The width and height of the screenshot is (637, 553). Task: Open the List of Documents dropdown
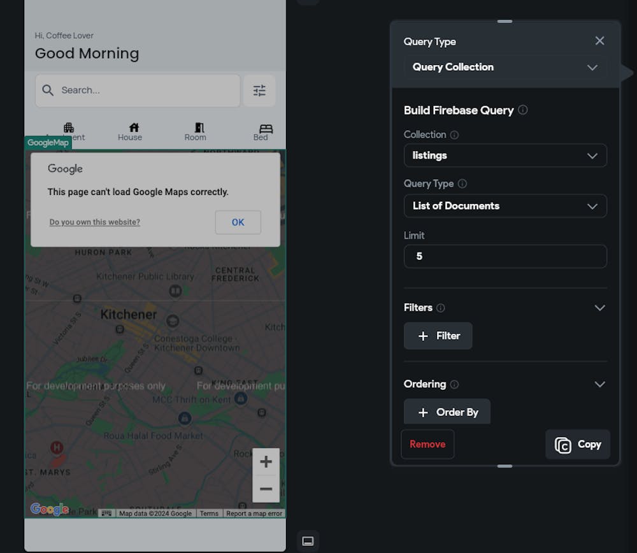pos(505,206)
